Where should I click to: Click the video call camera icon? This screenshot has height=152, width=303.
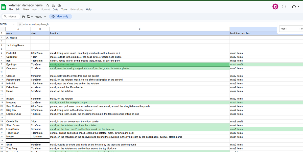tap(294, 7)
